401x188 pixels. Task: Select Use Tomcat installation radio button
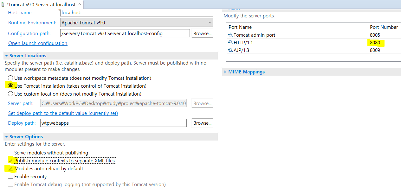(10, 86)
